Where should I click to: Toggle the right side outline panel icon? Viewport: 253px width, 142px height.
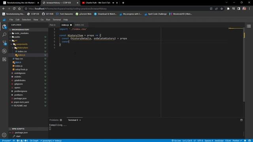coord(249,26)
